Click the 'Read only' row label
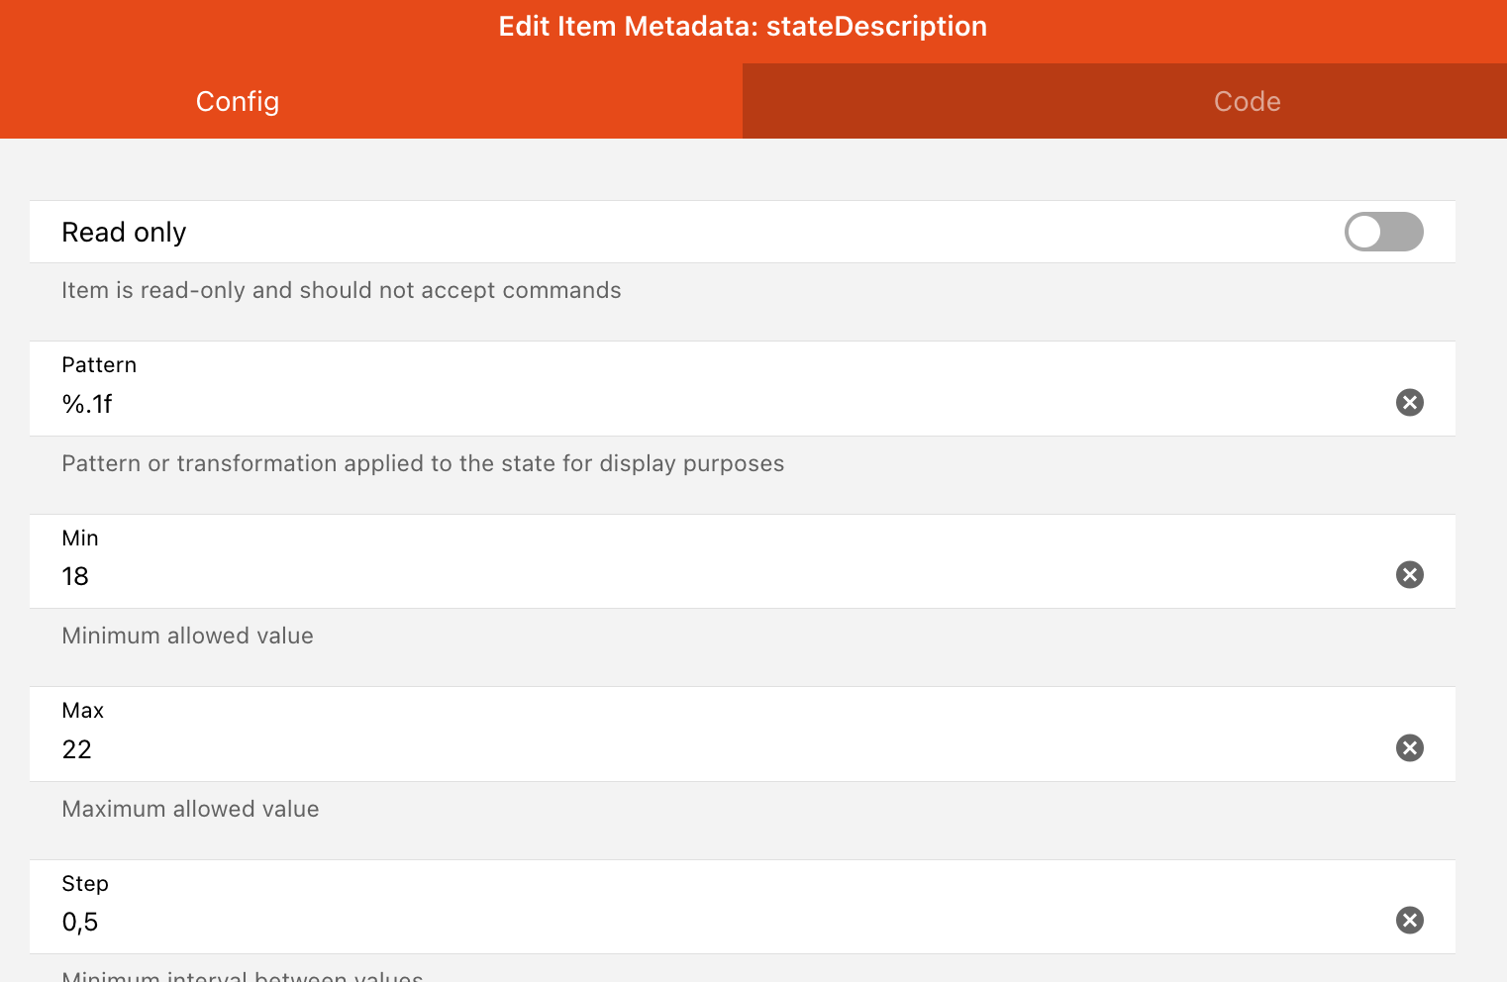 tap(124, 232)
